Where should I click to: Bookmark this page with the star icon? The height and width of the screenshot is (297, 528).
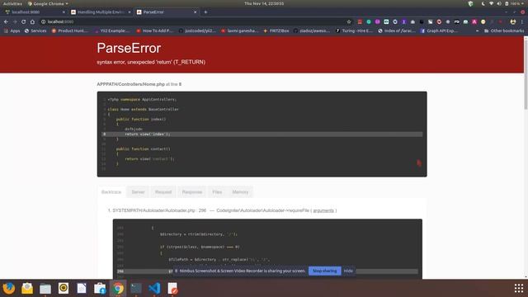tap(349, 21)
